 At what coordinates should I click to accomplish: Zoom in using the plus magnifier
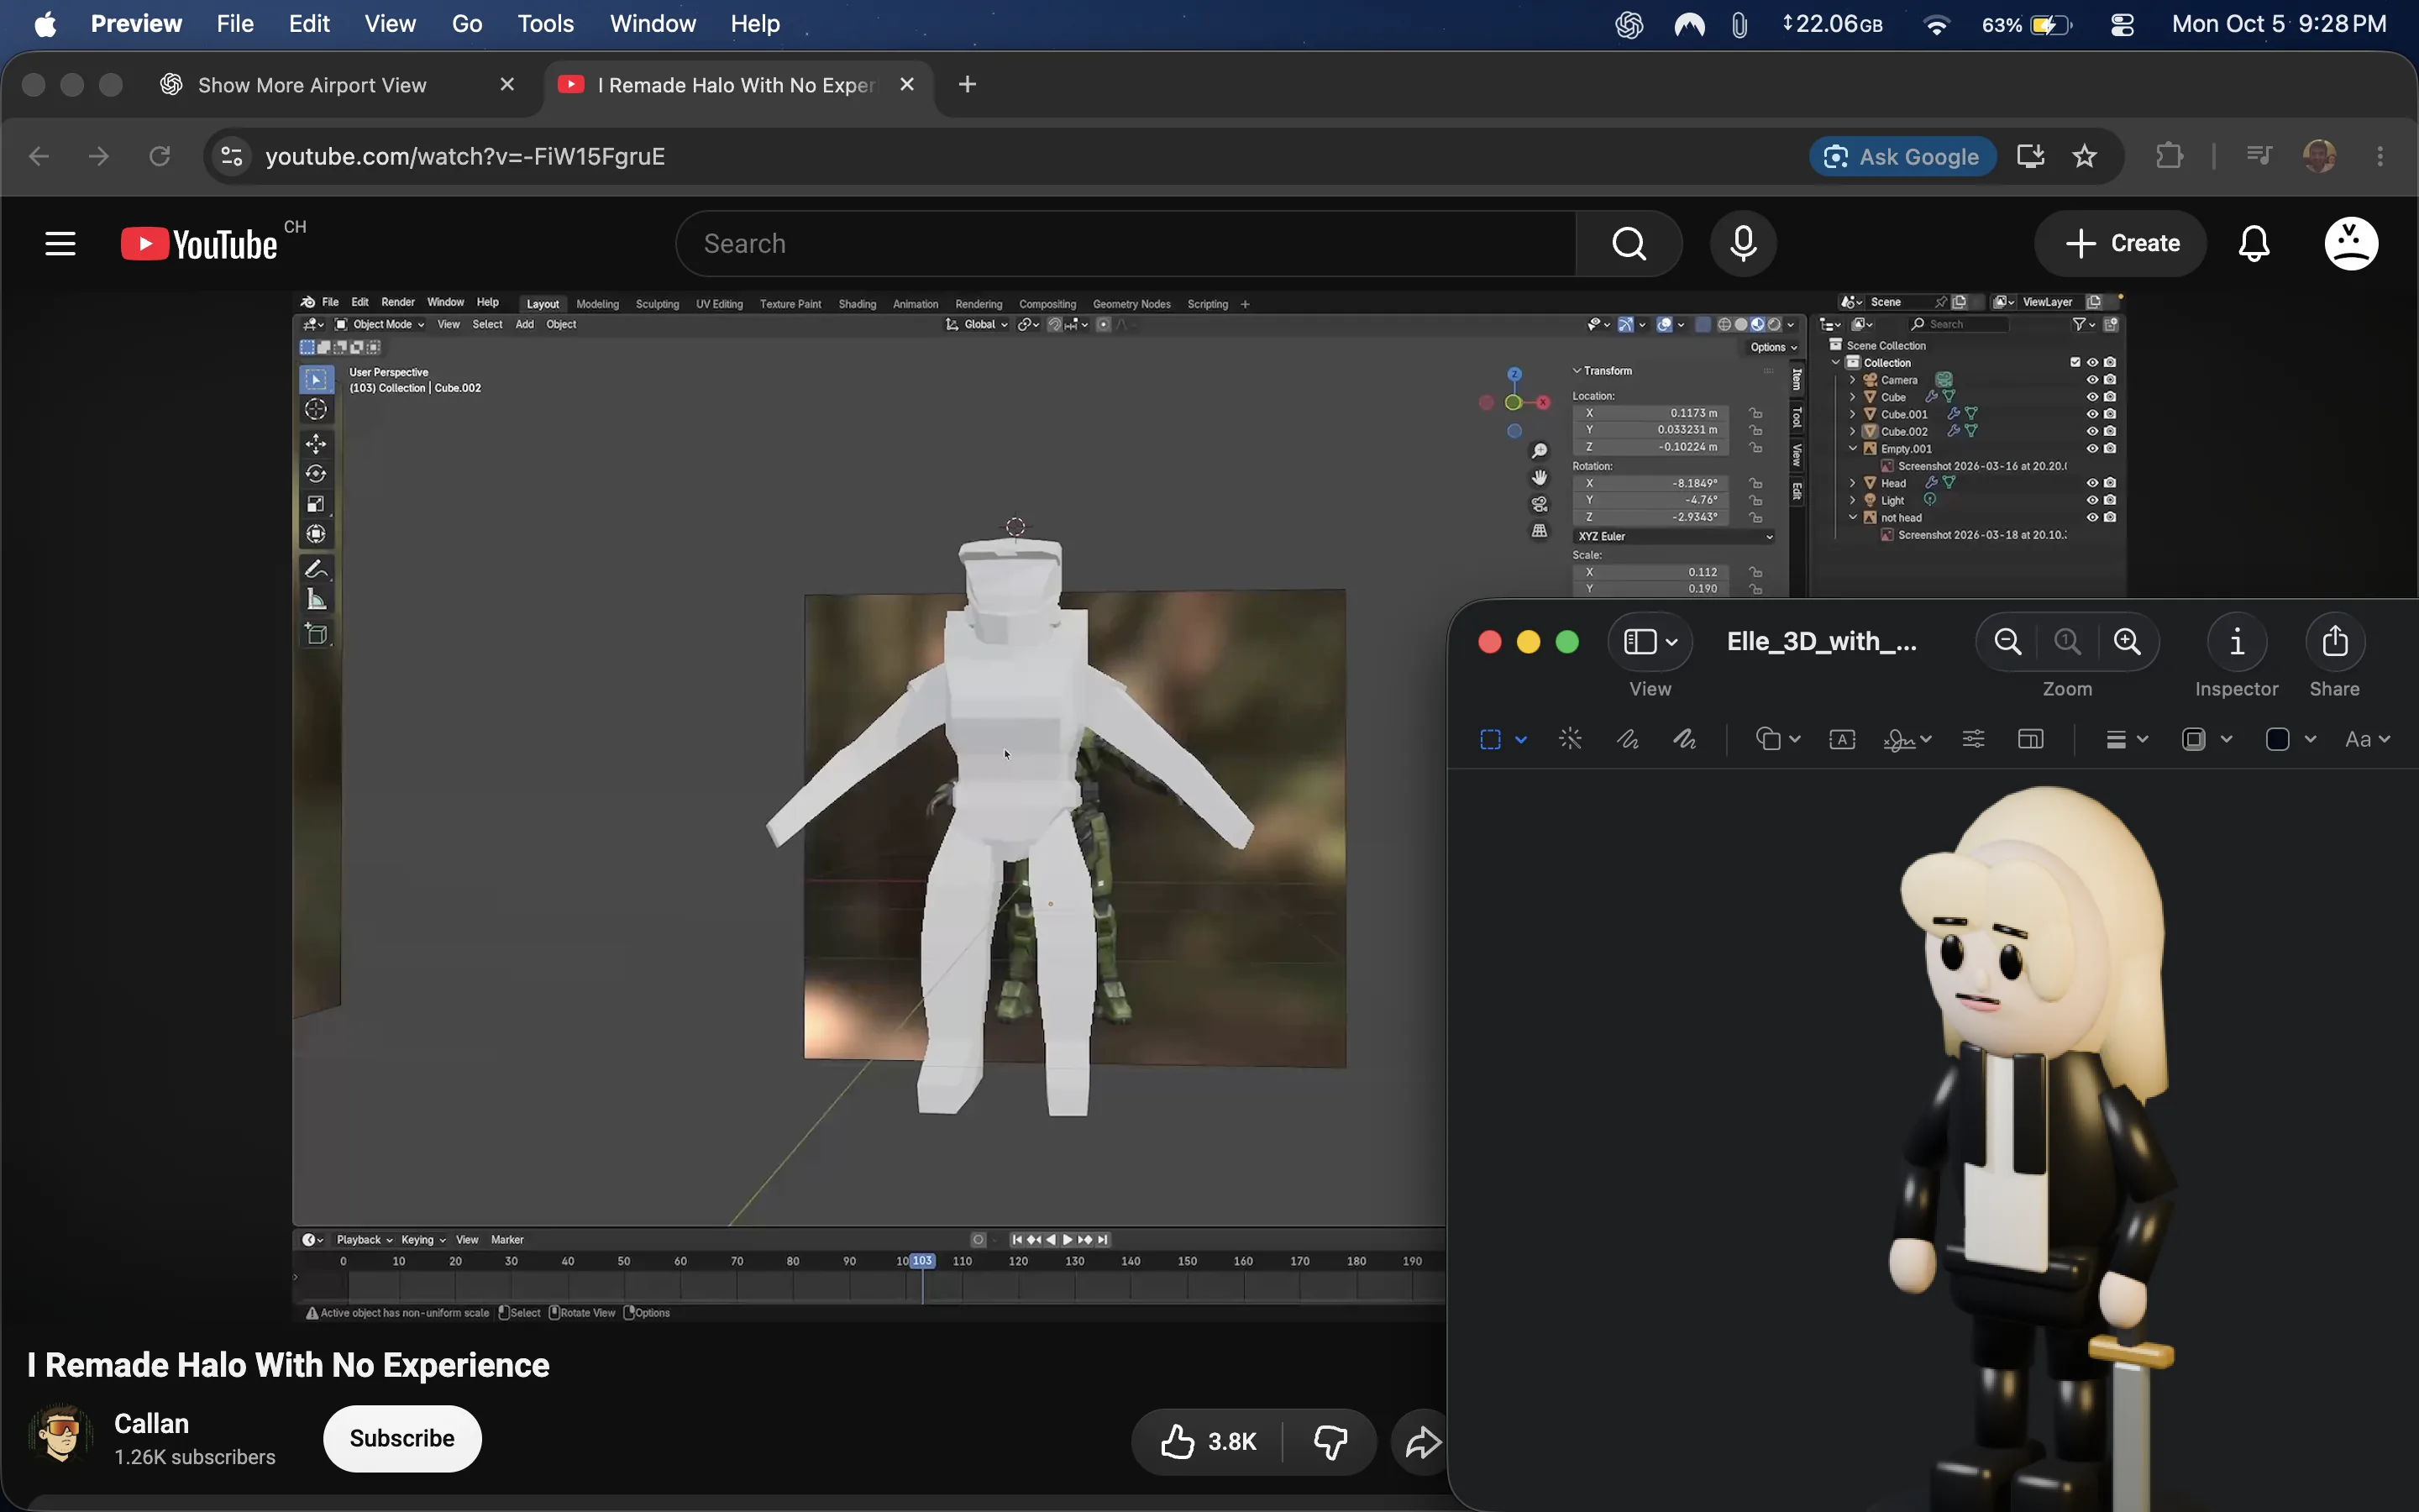pos(2127,642)
